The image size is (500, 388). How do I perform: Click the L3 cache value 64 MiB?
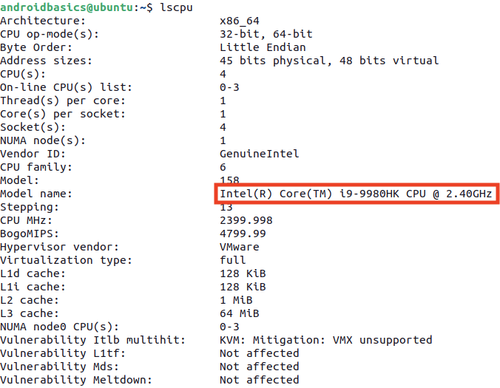pos(240,313)
